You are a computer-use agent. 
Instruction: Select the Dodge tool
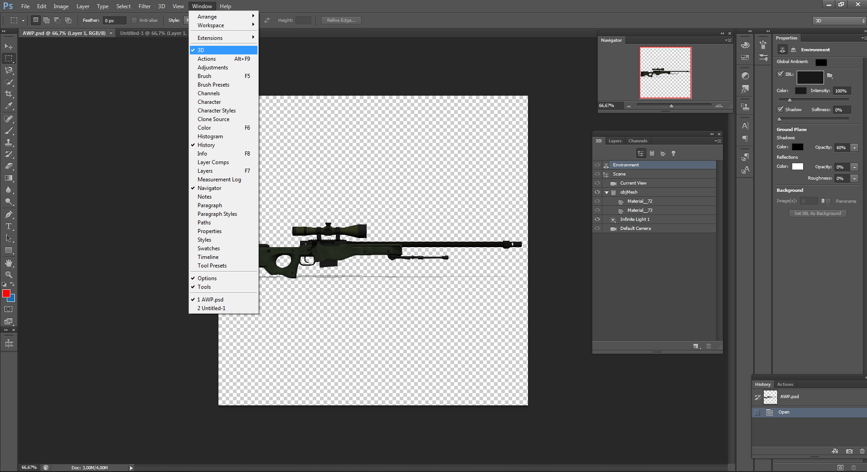click(9, 201)
